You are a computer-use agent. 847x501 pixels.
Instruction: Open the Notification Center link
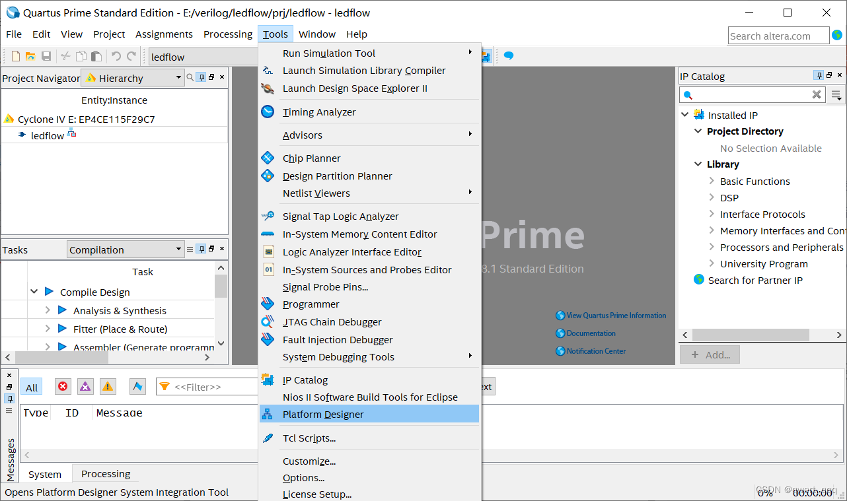(591, 351)
